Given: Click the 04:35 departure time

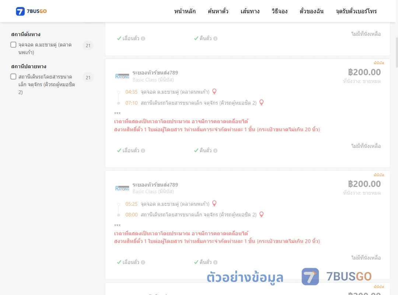Looking at the screenshot, I should [x=132, y=92].
